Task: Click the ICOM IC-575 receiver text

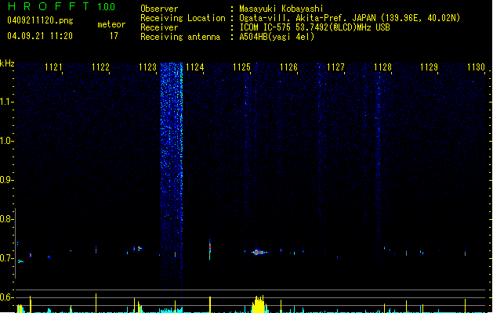Action: [x=314, y=27]
